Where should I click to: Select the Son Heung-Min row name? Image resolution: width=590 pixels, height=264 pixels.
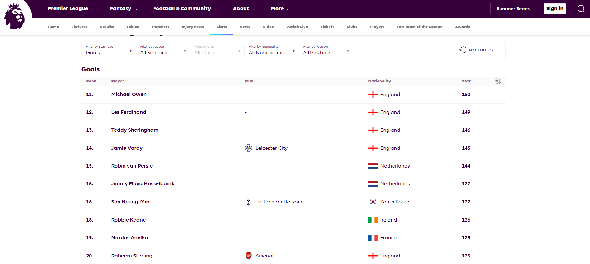pyautogui.click(x=130, y=202)
